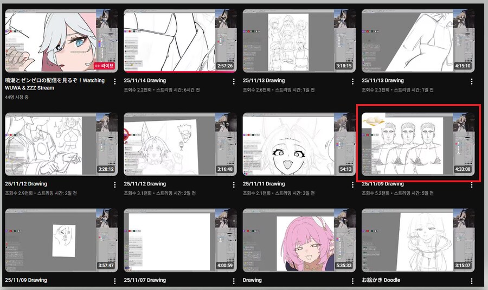The image size is (488, 290).
Task: Open the 3:57:47 video thumbnail
Action: click(61, 240)
